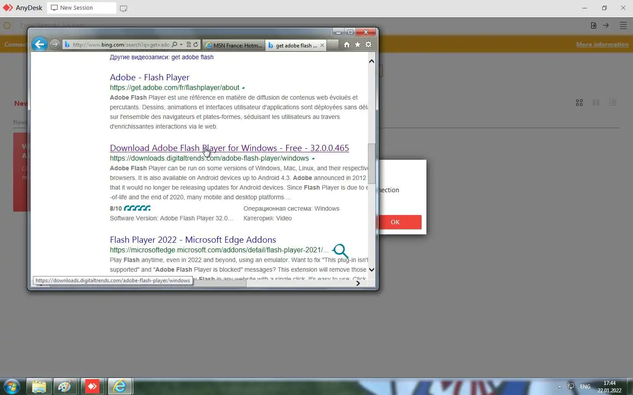
Task: Click the horizontal scrollbar right arrow
Action: pyautogui.click(x=358, y=283)
